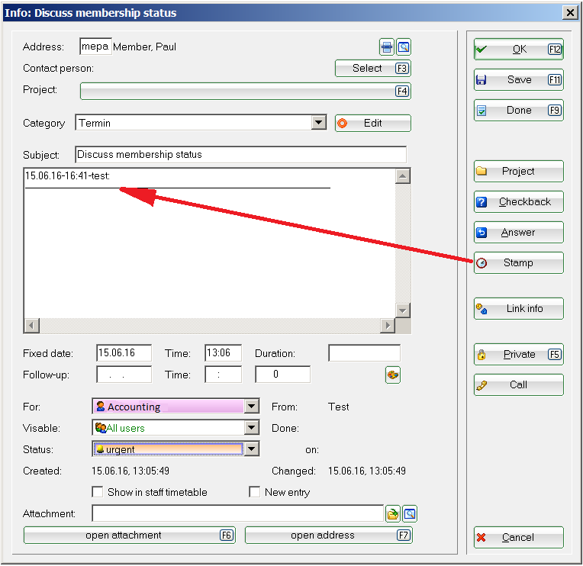Click the open attachment button
The width and height of the screenshot is (583, 566).
pyautogui.click(x=129, y=535)
